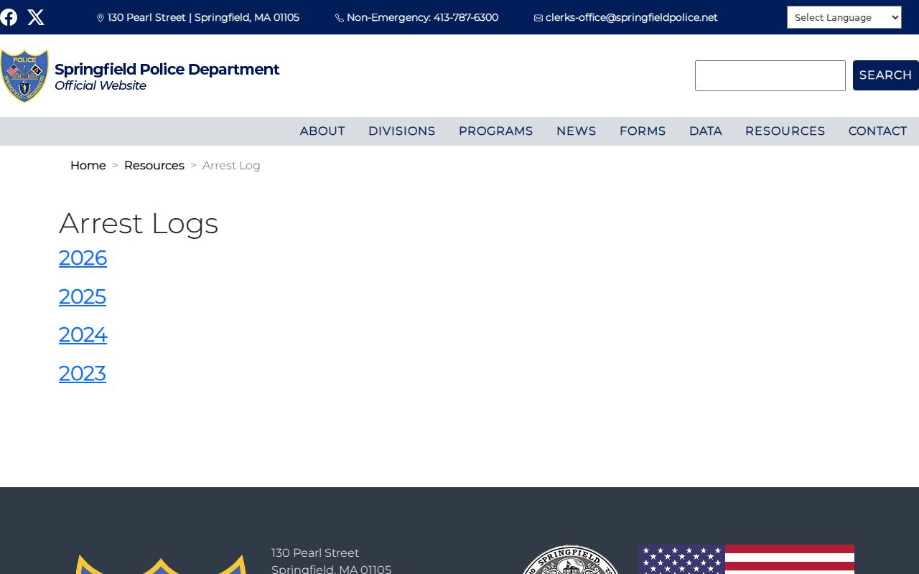
Task: Click the envelope email icon
Action: [538, 18]
